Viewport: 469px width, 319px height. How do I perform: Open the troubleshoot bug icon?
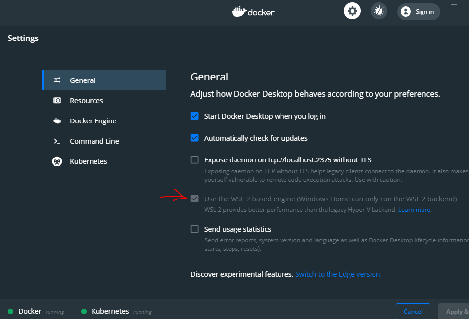point(379,11)
